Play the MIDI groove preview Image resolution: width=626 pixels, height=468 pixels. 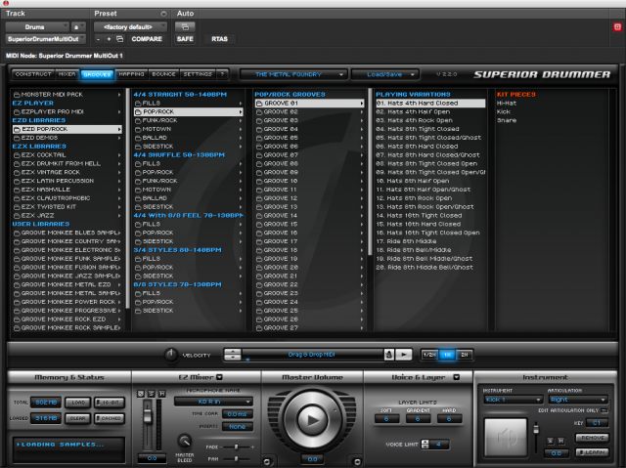pyautogui.click(x=404, y=355)
